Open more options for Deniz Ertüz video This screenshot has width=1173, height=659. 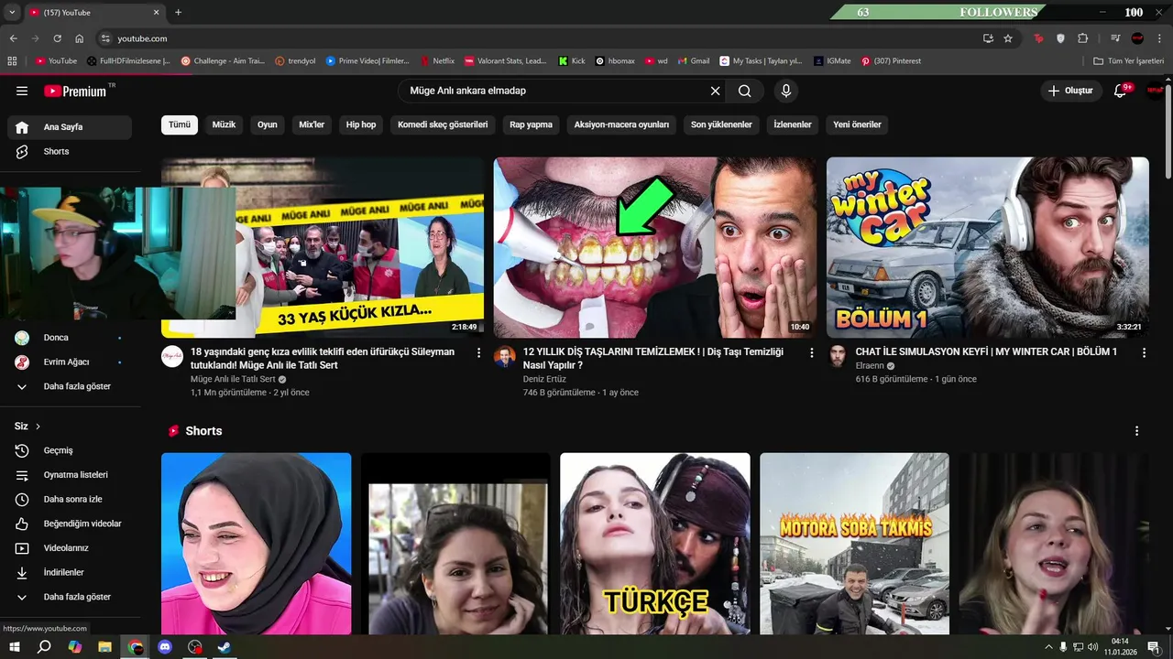coord(811,352)
